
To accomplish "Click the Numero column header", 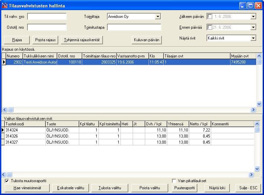I will point(14,56).
